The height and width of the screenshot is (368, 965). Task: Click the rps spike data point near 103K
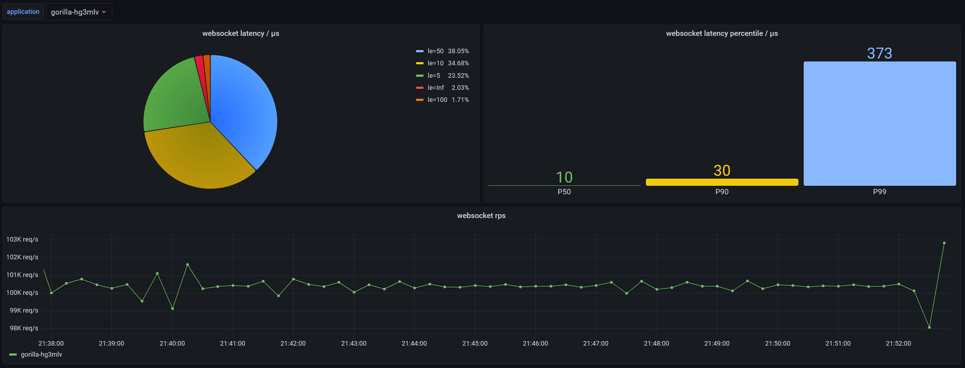click(944, 243)
